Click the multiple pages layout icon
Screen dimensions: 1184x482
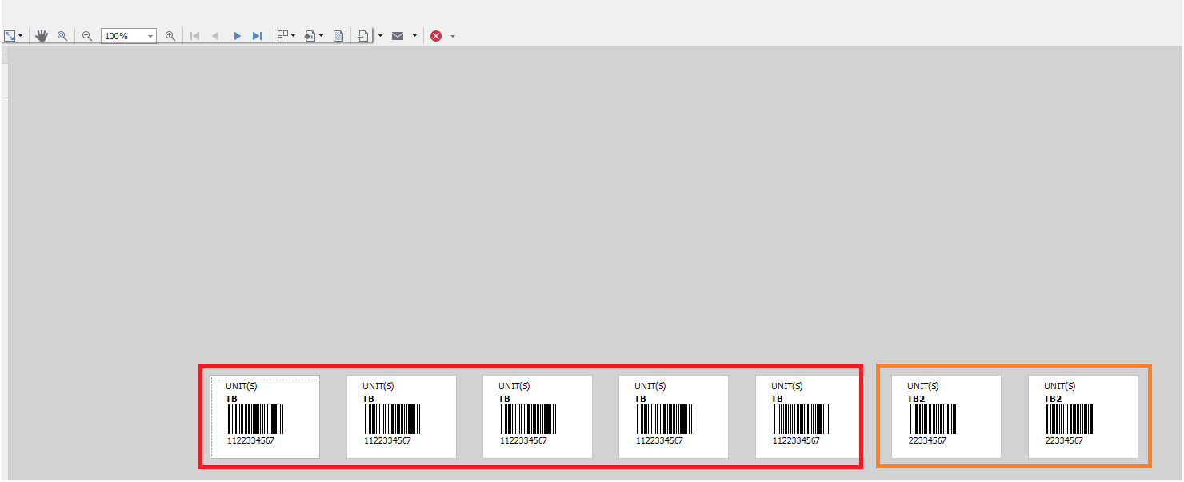click(282, 36)
